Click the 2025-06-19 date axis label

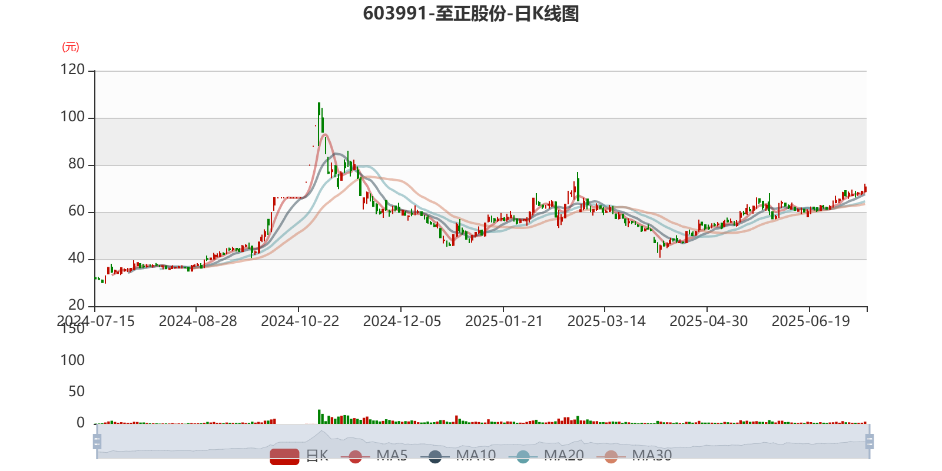pyautogui.click(x=811, y=321)
